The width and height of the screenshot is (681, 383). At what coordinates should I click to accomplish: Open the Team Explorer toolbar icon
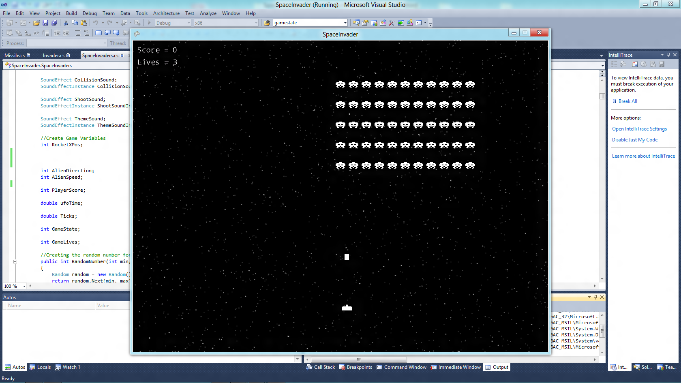(374, 23)
